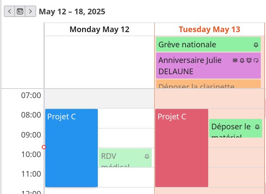
Task: Click the Monday May 12 column header
Action: (100, 30)
